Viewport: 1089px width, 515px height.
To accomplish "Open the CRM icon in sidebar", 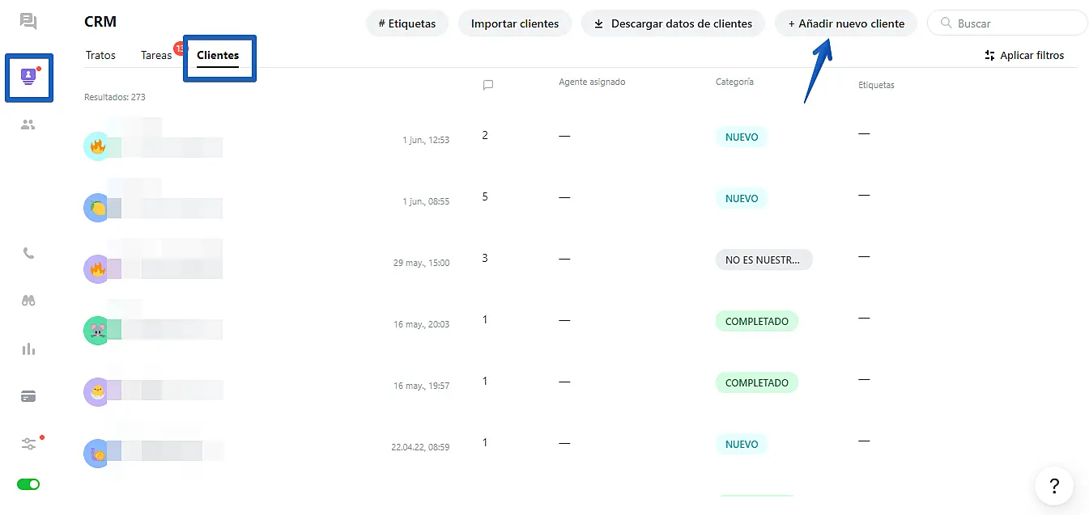I will [x=29, y=77].
